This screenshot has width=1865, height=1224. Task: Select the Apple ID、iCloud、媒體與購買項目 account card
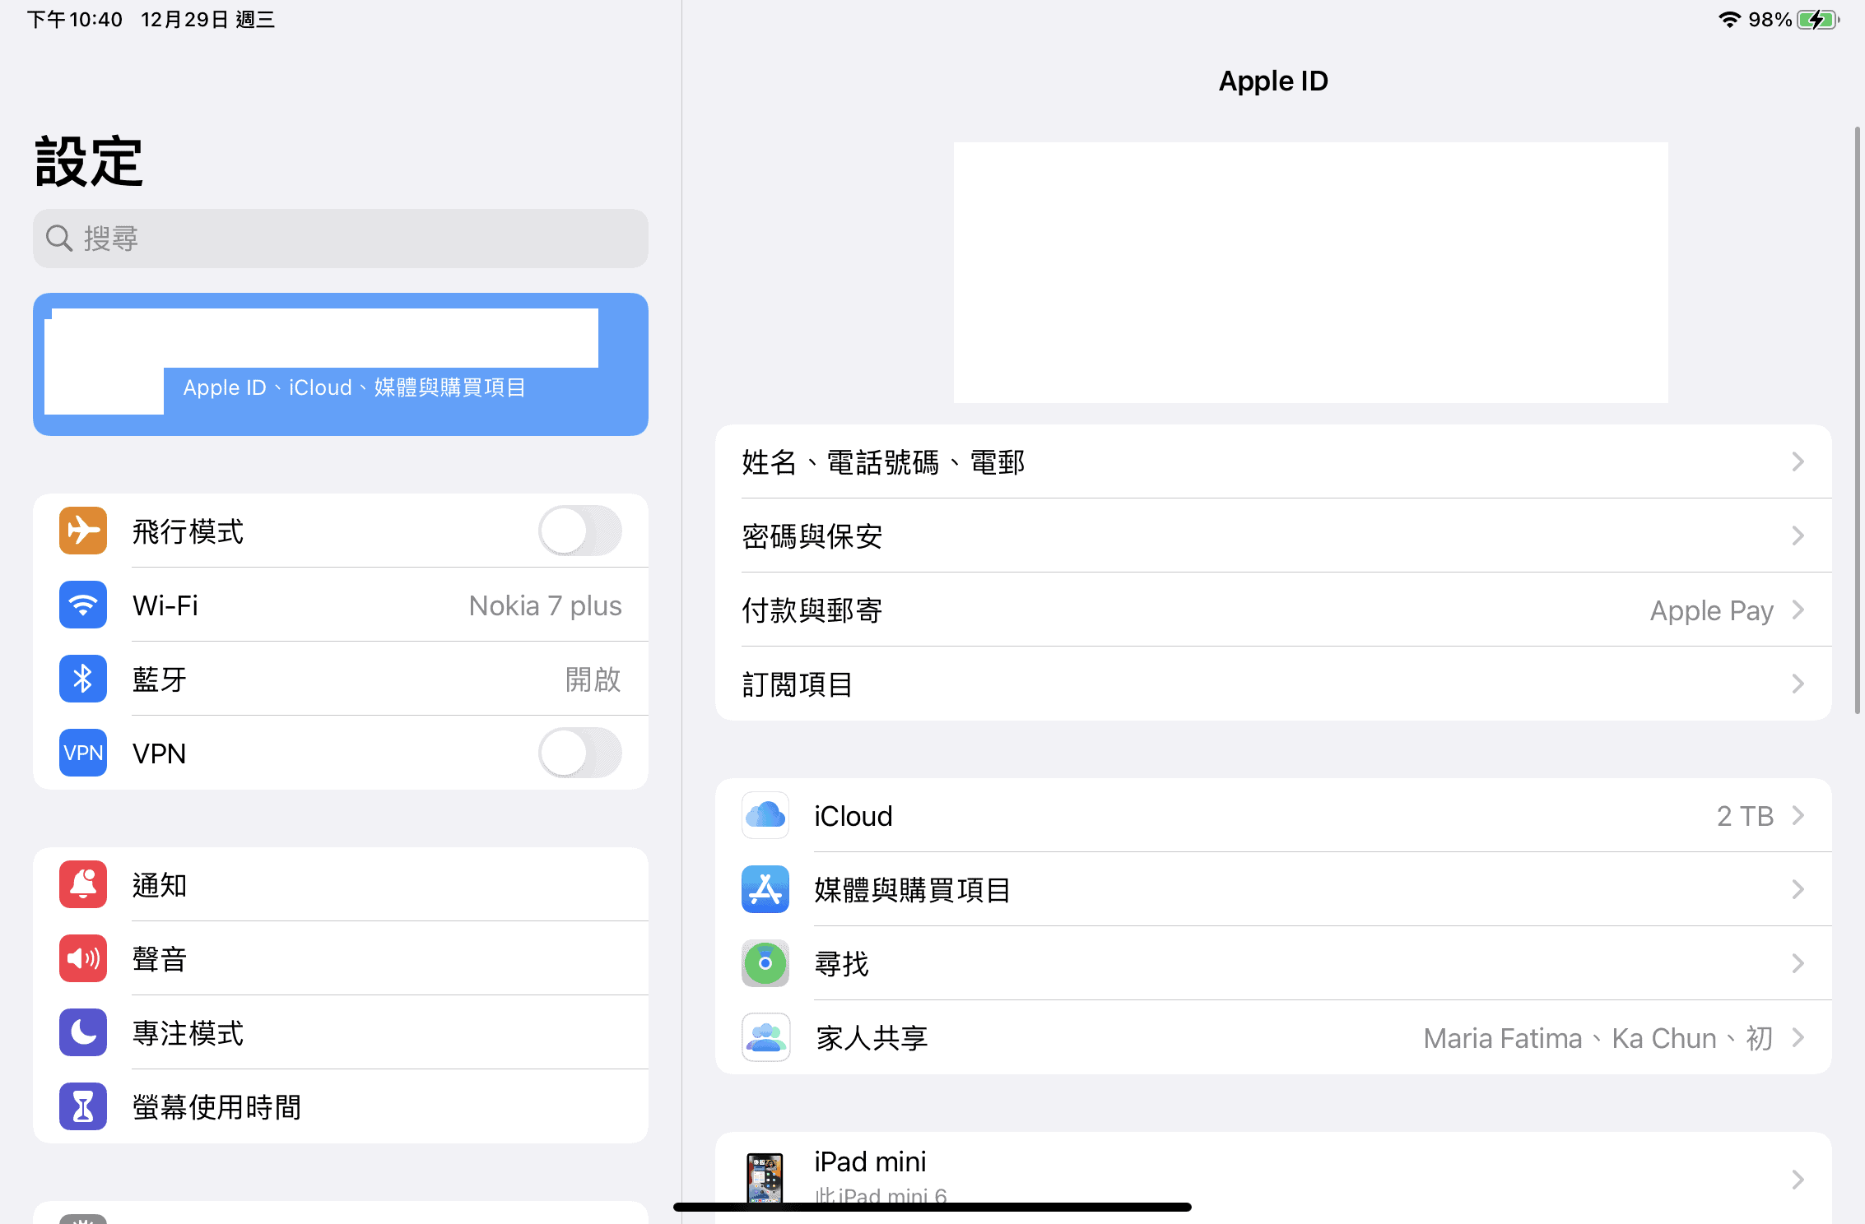341,364
